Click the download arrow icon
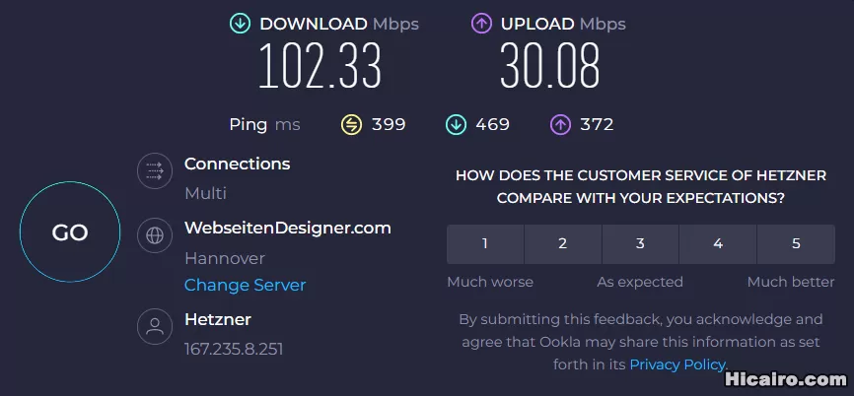Image resolution: width=854 pixels, height=396 pixels. 240,24
